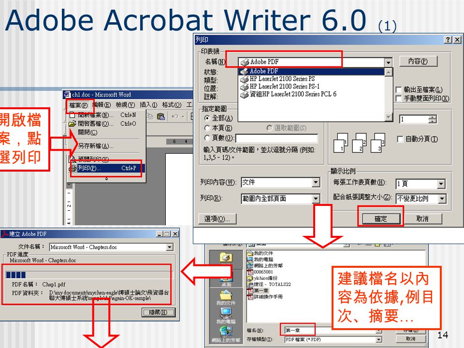Open the 列印內容(W) dropdown
This screenshot has height=348, width=464.
[316, 182]
